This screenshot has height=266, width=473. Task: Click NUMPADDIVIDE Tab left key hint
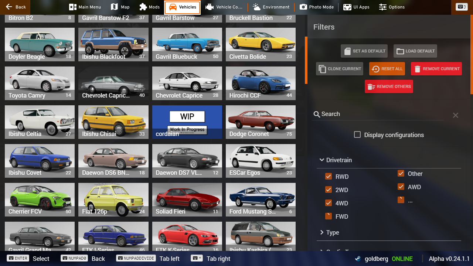(148, 259)
